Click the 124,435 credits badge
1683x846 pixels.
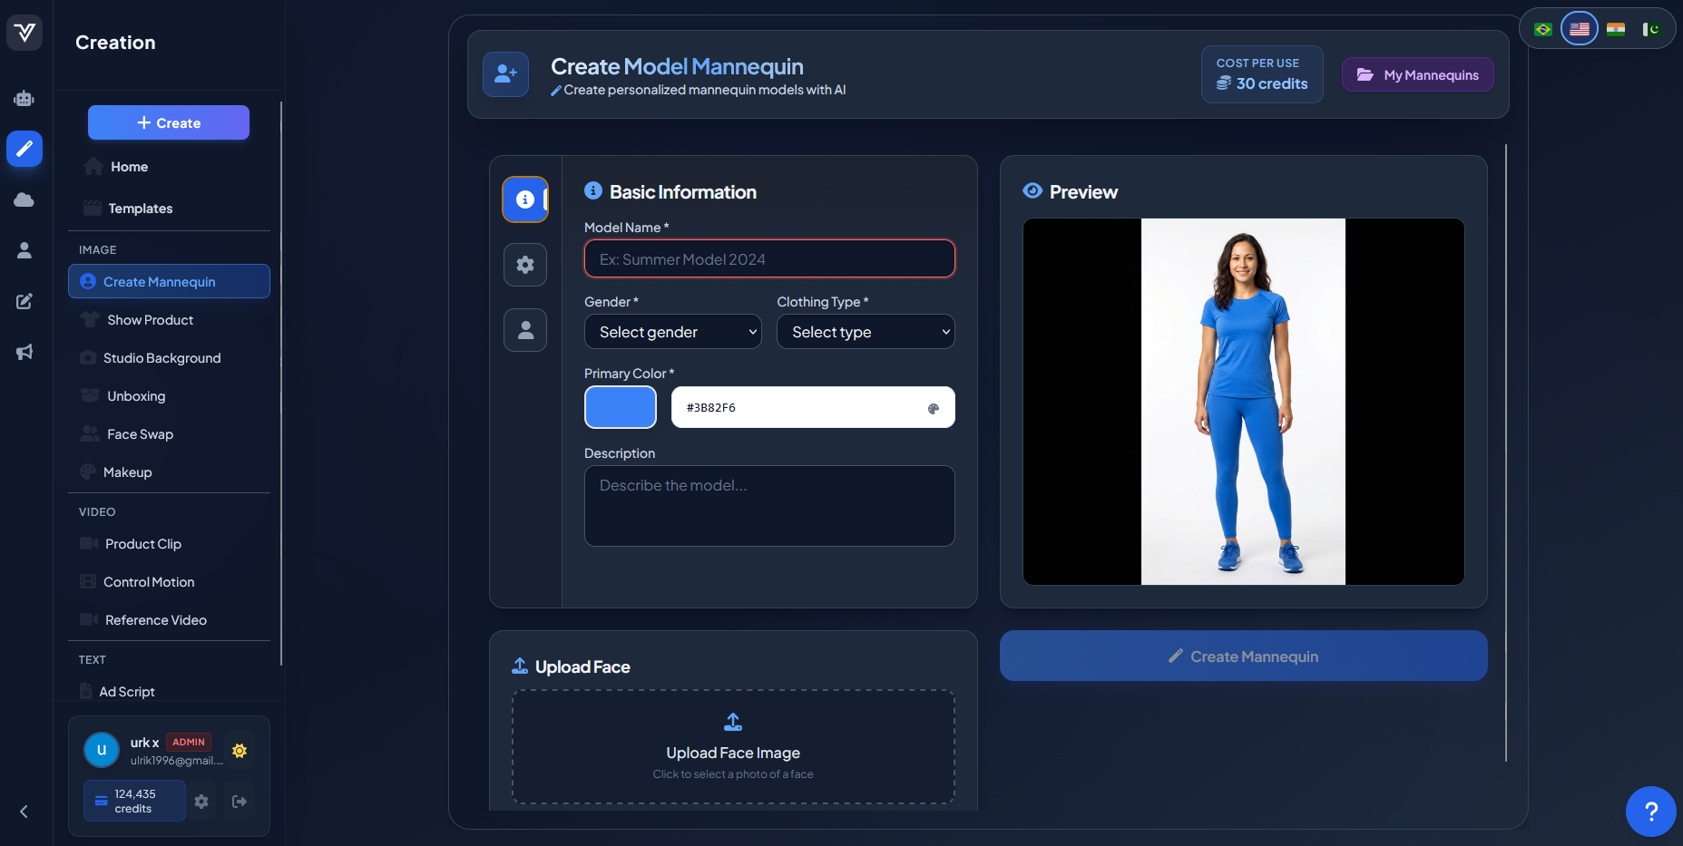[x=134, y=802]
